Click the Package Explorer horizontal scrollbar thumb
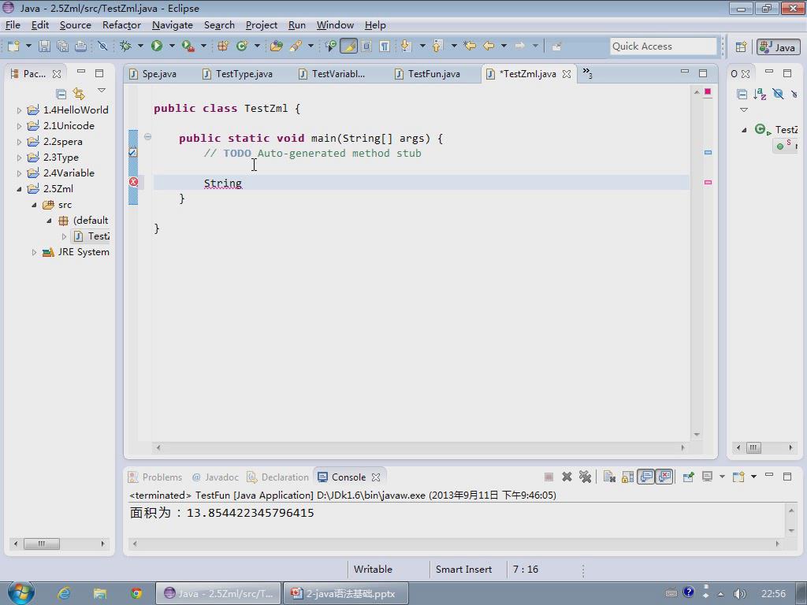Screen dimensions: 807x605 42,544
